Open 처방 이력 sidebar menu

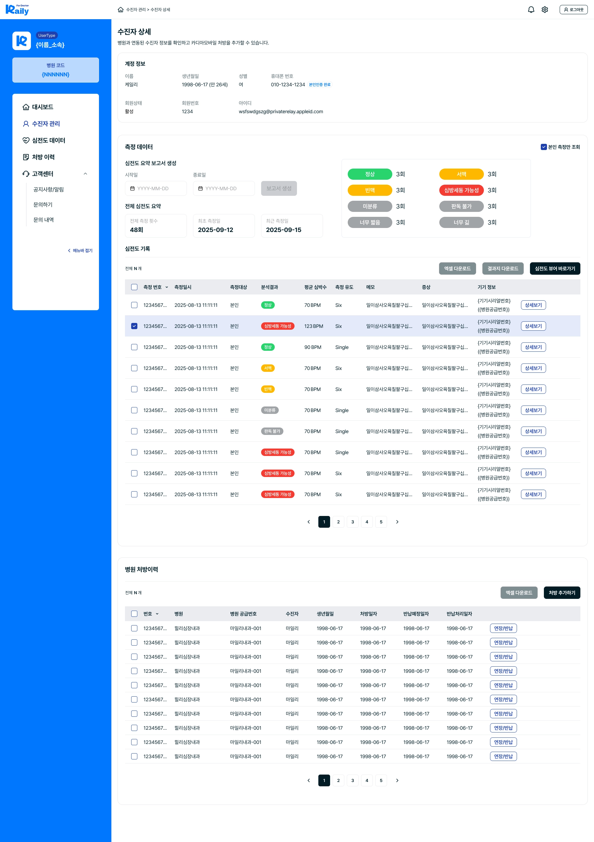(43, 157)
